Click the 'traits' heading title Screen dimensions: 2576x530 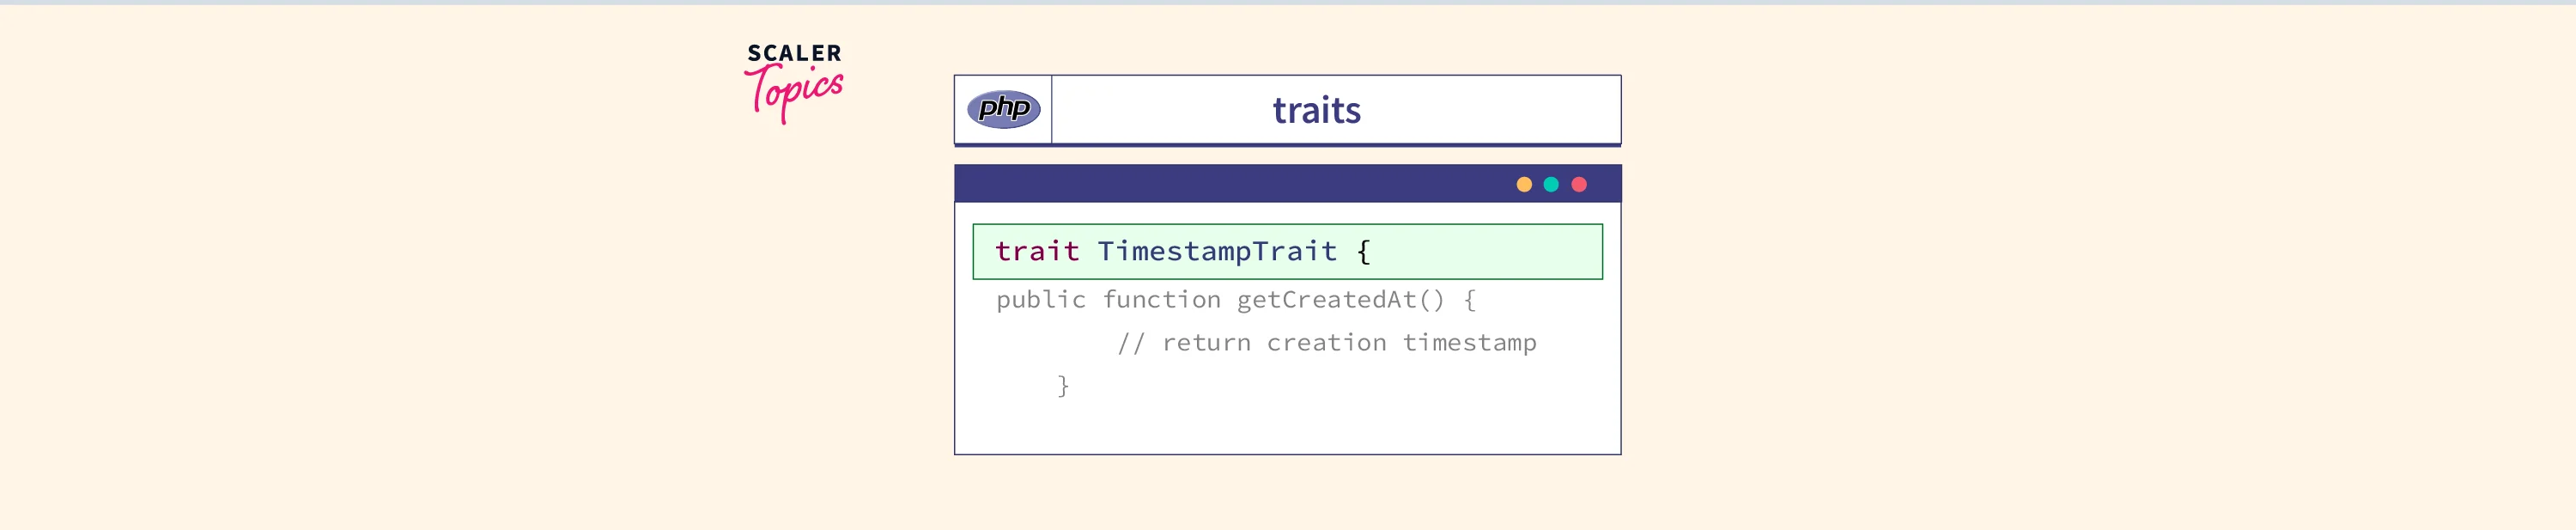tap(1316, 110)
